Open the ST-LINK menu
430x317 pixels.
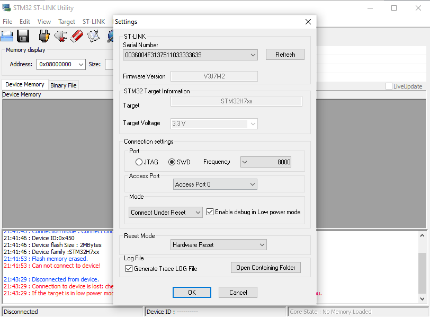[94, 22]
